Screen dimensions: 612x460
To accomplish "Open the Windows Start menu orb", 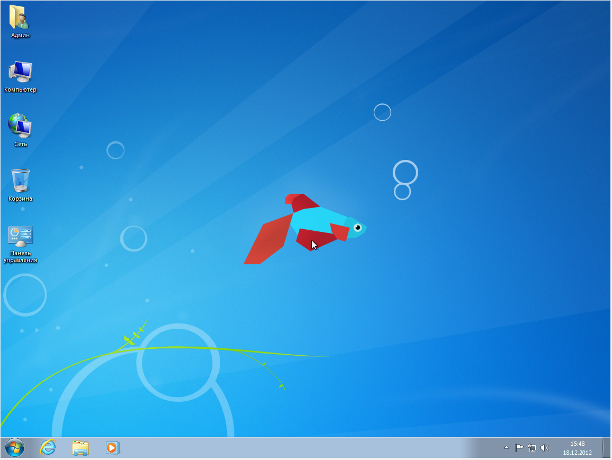I will click(15, 447).
